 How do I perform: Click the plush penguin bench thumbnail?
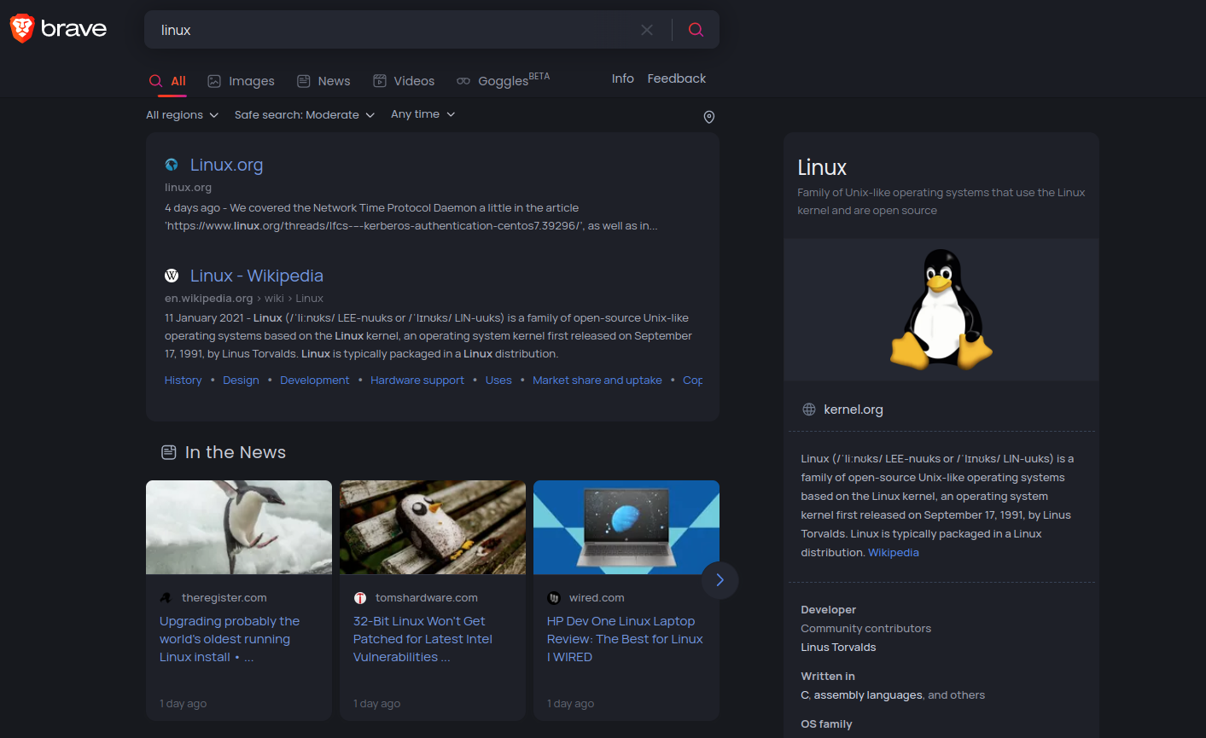click(433, 527)
